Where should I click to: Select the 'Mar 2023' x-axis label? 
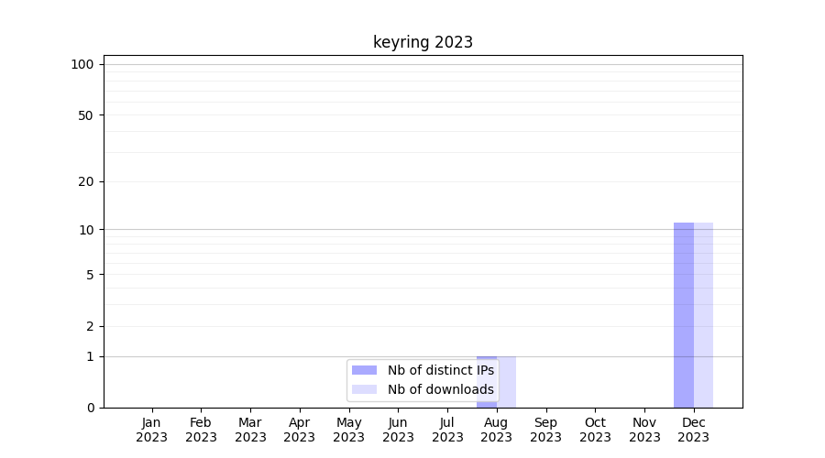tap(250, 430)
